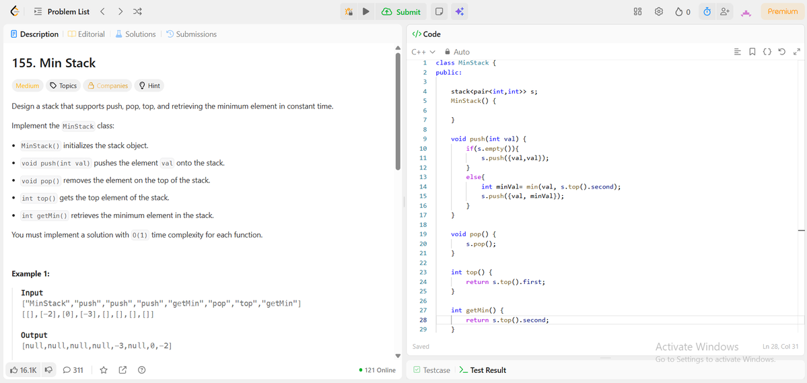Open the Testcase tab
Image resolution: width=807 pixels, height=383 pixels.
click(x=432, y=370)
